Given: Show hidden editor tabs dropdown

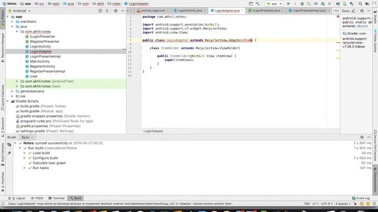Looking at the screenshot, I should [x=335, y=11].
